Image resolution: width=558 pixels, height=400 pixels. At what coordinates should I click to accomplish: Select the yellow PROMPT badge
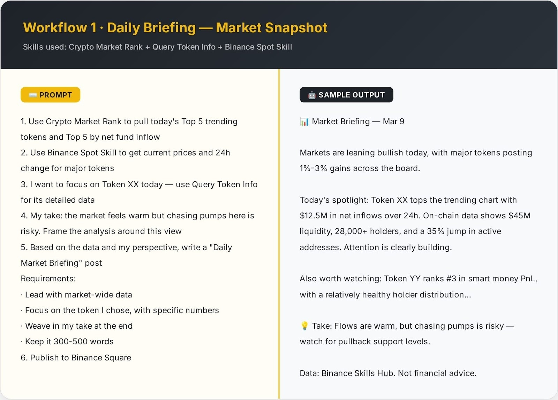pos(51,95)
